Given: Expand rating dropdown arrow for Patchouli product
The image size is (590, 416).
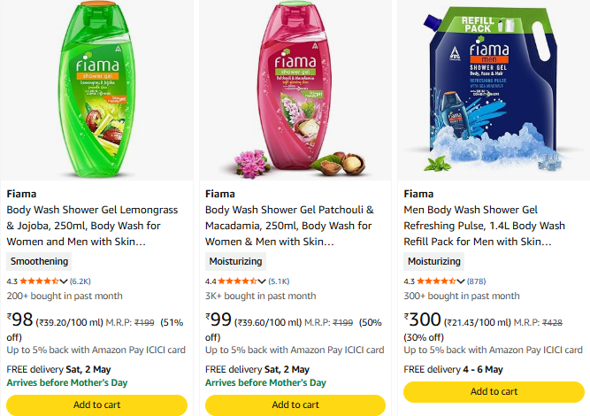Looking at the screenshot, I should click(x=262, y=281).
